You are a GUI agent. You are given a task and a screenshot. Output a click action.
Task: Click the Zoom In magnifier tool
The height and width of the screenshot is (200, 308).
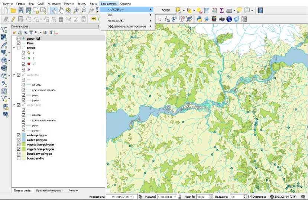(x=76, y=10)
